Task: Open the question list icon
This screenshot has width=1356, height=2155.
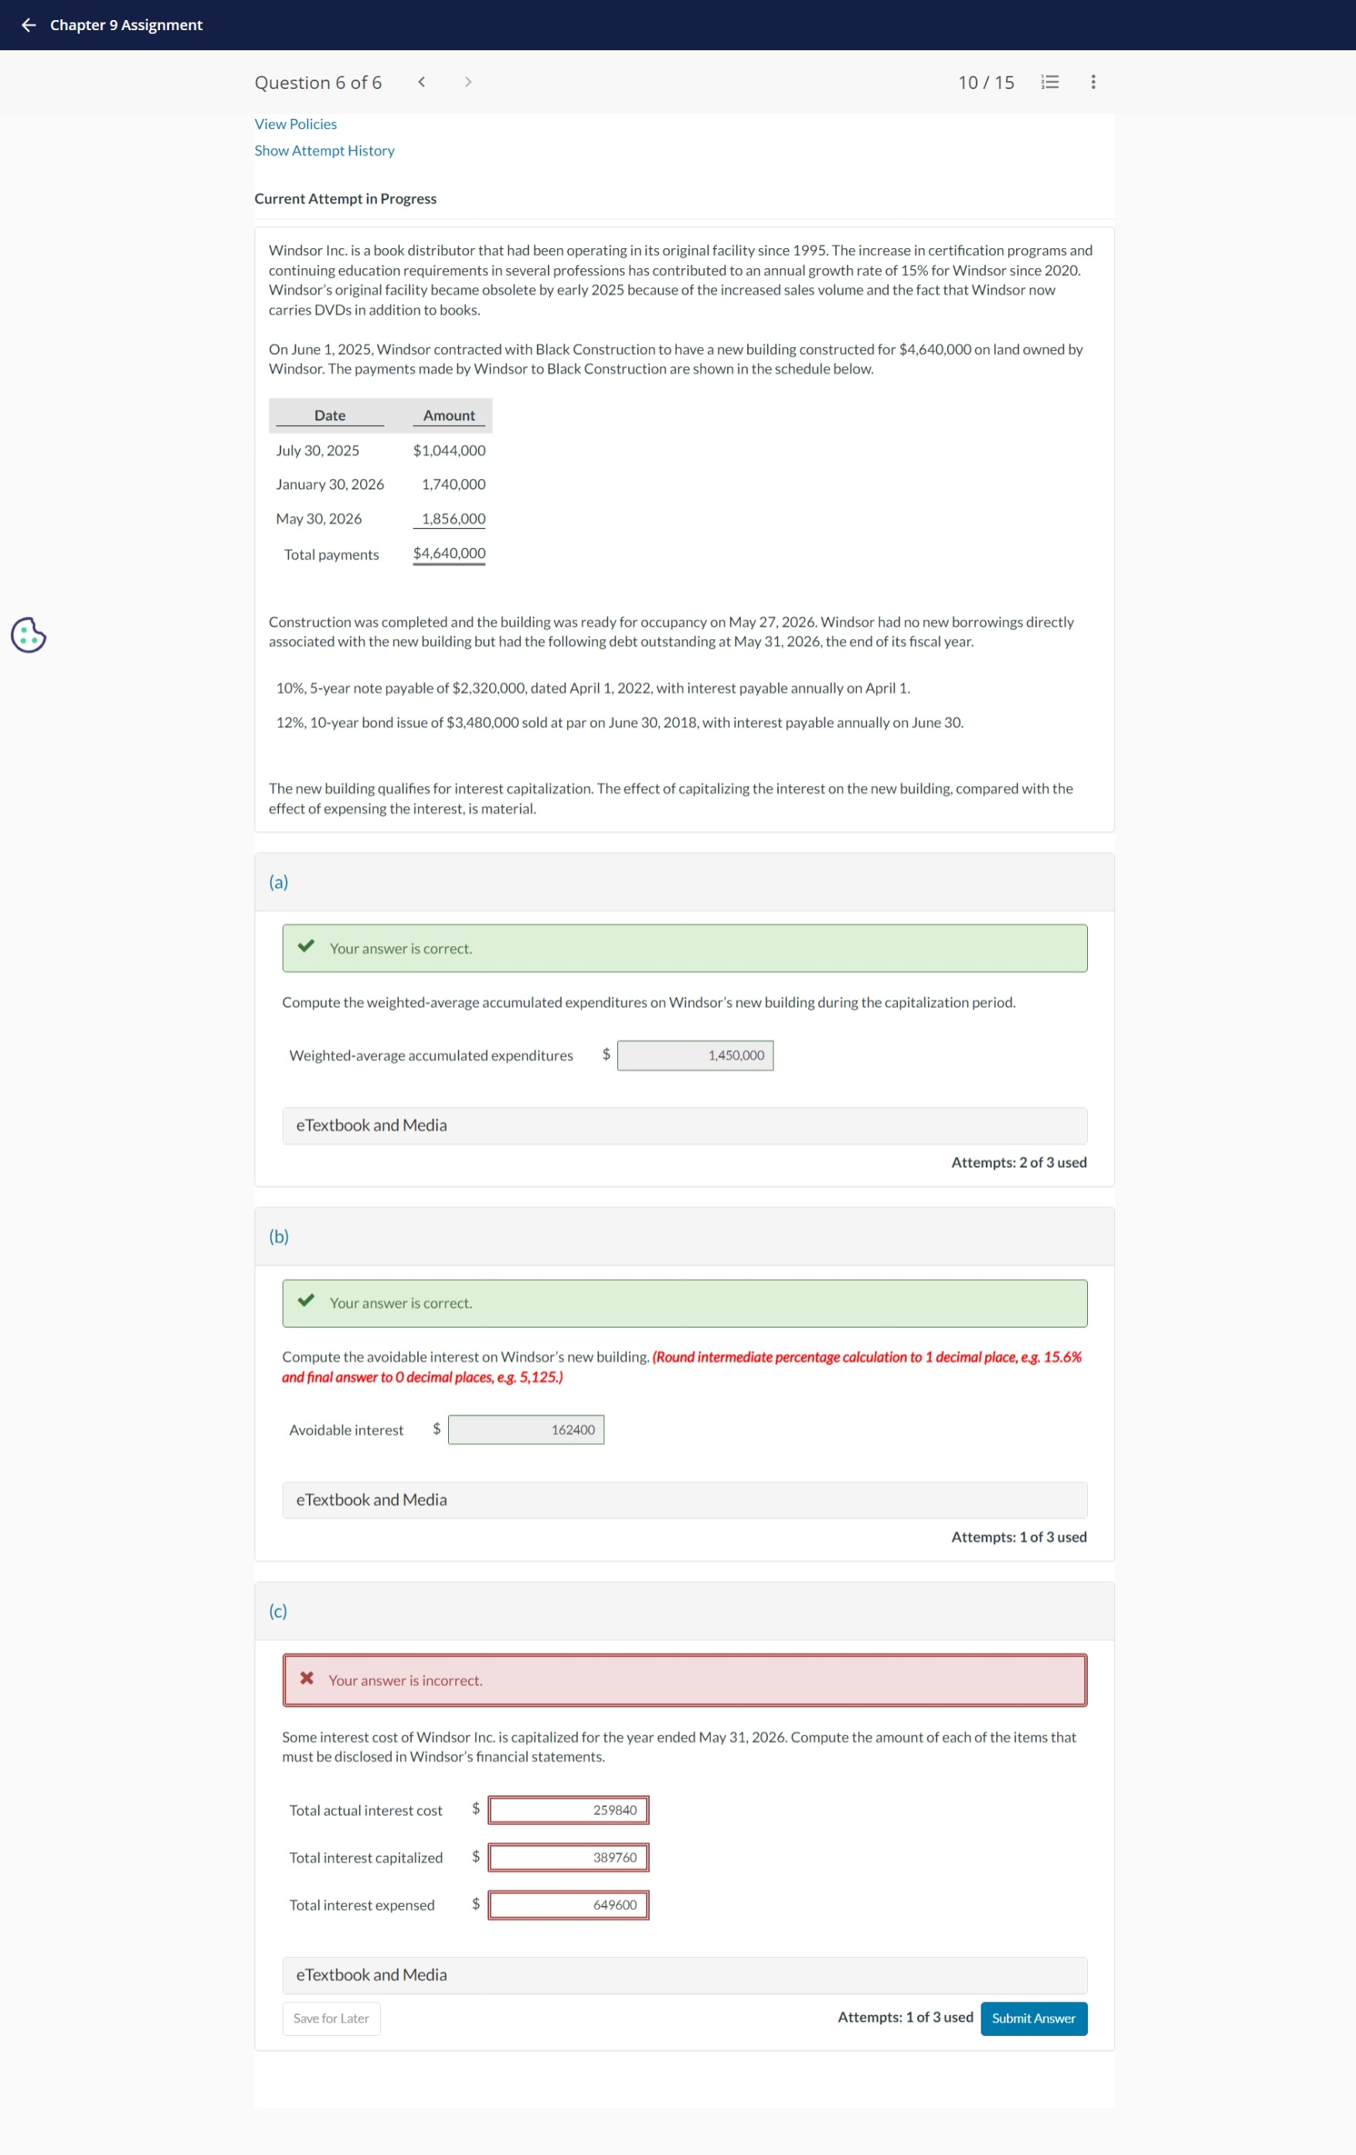Action: pos(1050,83)
